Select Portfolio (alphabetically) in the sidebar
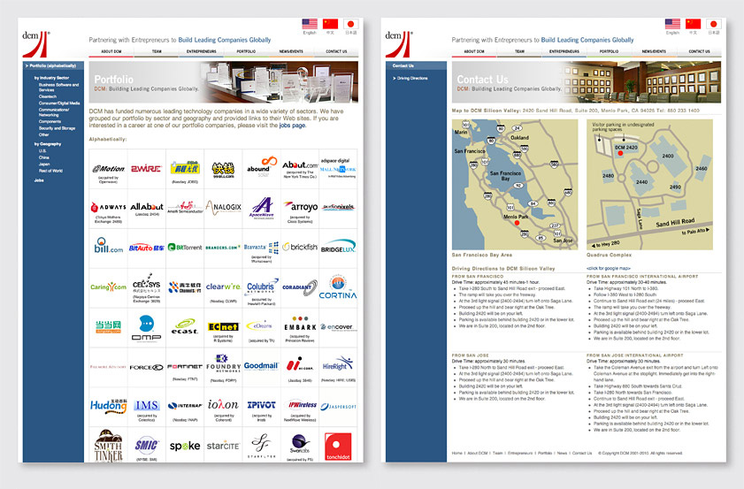 pos(53,65)
